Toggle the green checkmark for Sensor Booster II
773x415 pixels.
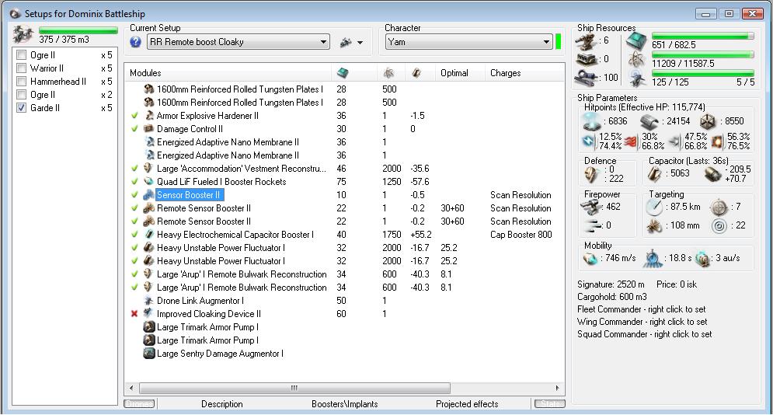coord(134,195)
